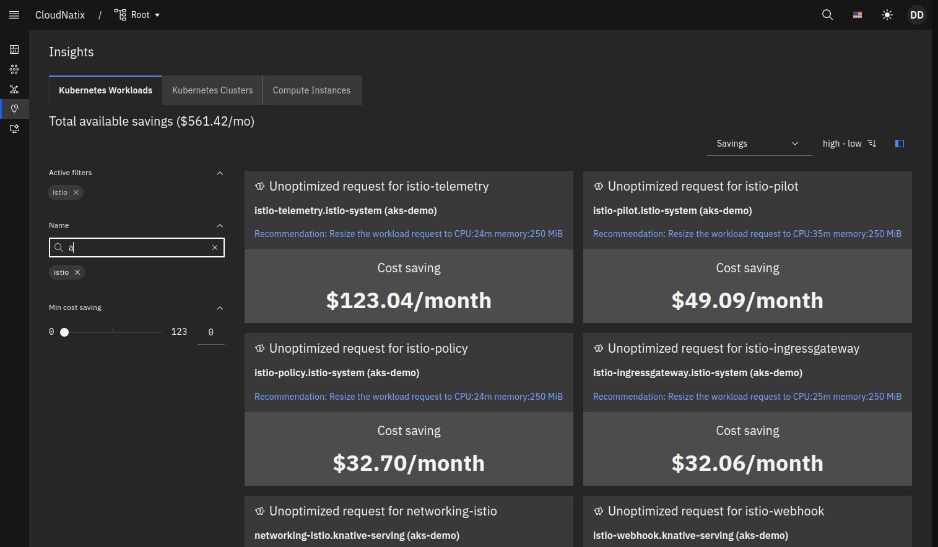Collapse the Min cost saving section

point(220,308)
